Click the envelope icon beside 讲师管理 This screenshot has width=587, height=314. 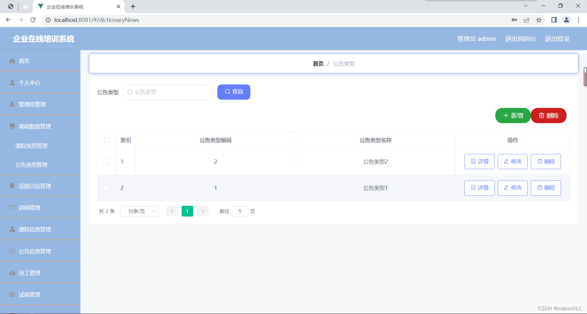[12, 207]
